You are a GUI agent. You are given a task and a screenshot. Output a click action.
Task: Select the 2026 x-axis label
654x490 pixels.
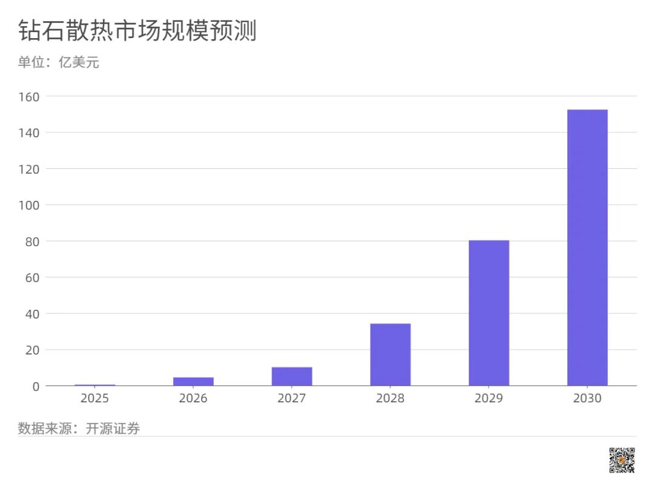pyautogui.click(x=193, y=398)
